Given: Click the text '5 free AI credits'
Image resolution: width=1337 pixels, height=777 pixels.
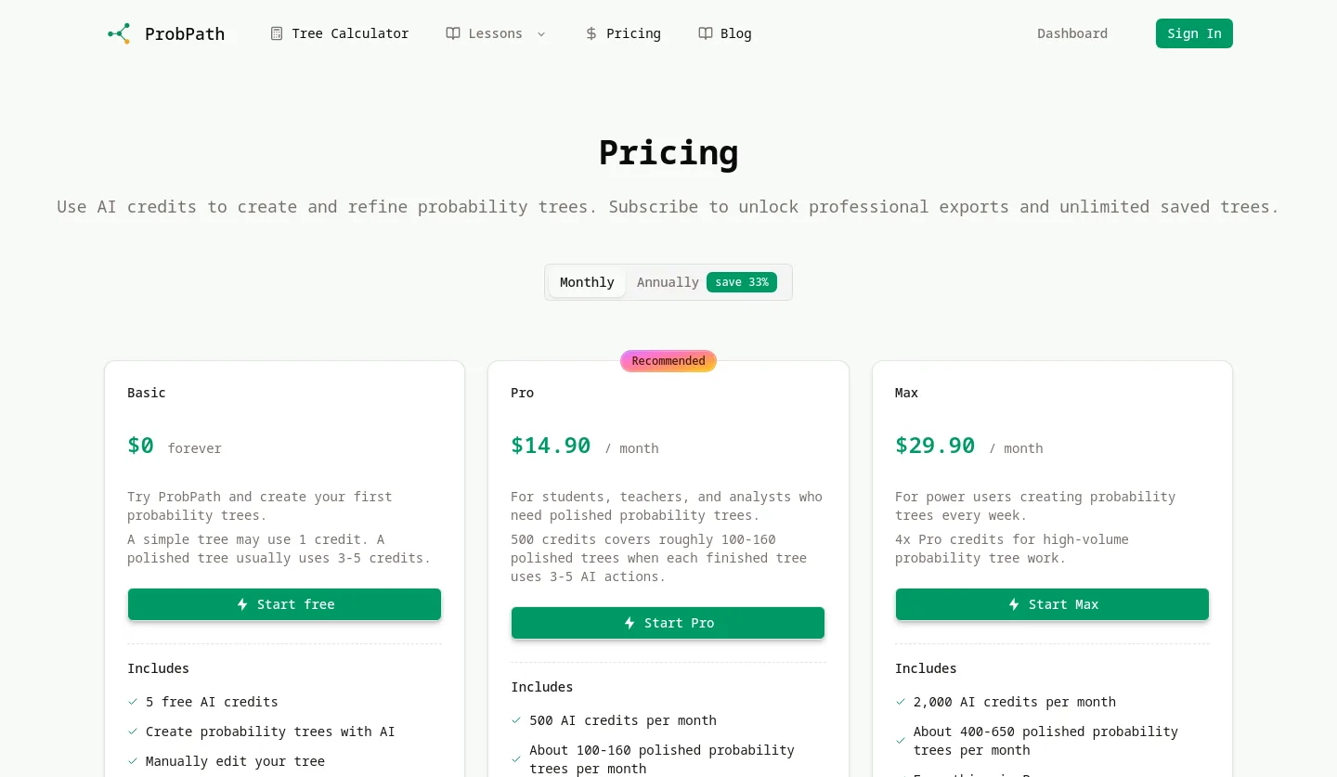Looking at the screenshot, I should tap(212, 702).
